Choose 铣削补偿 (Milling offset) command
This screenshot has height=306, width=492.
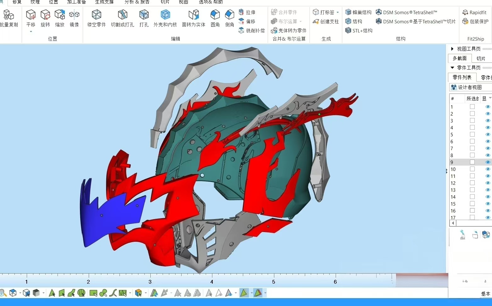(x=252, y=31)
